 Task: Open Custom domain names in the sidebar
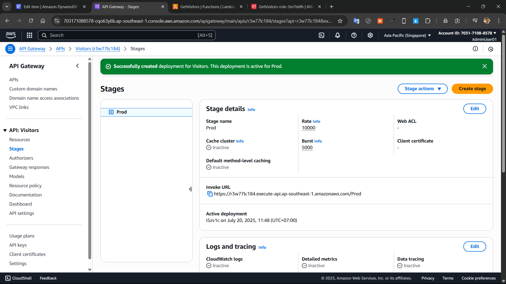[x=33, y=89]
